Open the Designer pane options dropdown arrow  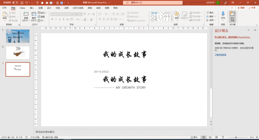248,30
